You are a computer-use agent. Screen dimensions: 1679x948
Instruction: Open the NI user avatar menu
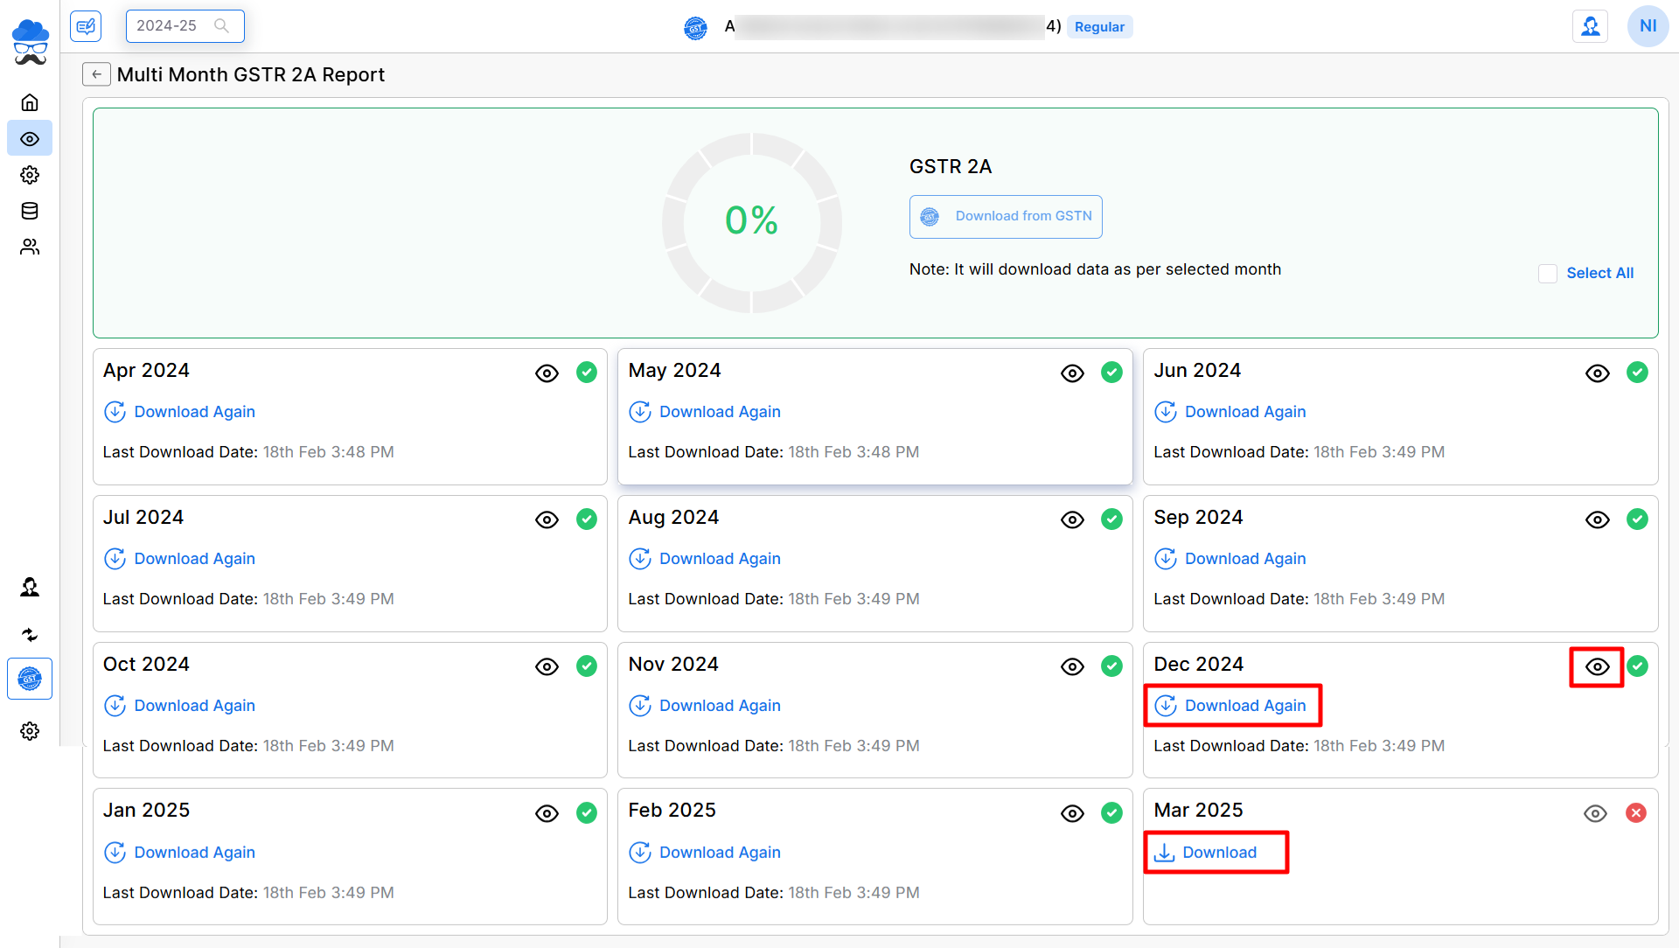(x=1648, y=26)
